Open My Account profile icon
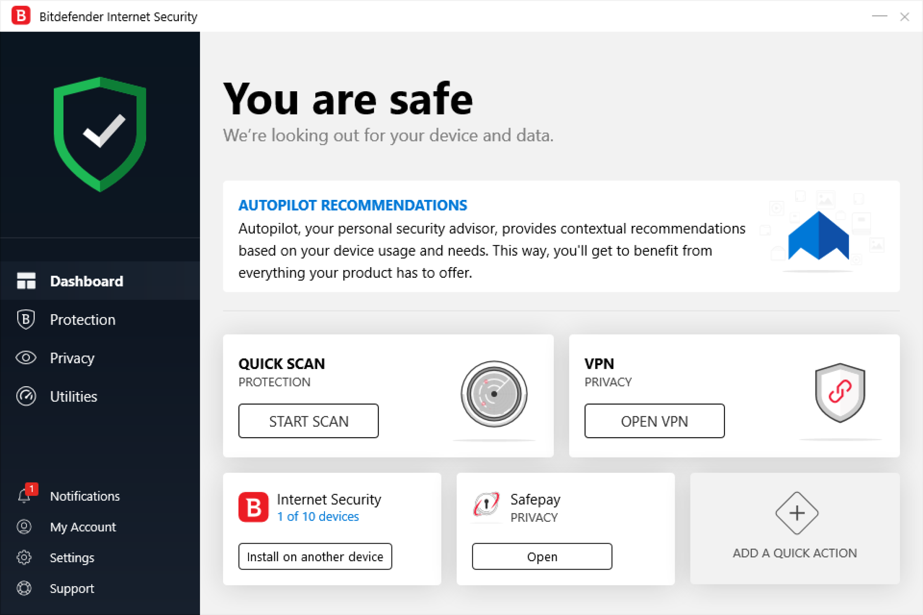923x615 pixels. click(x=24, y=527)
